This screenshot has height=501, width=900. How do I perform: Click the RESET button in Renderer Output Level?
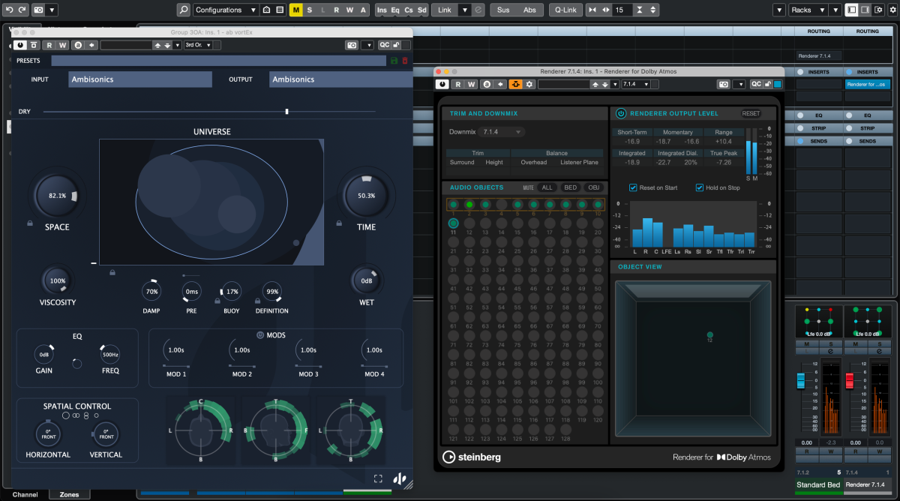click(751, 113)
